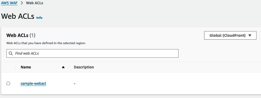Click the dash in sample-webacl Description cell

point(75,84)
